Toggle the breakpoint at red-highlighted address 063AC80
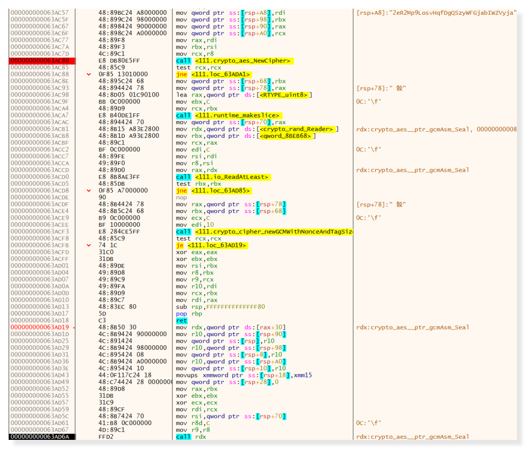526x449 pixels. tap(42, 61)
